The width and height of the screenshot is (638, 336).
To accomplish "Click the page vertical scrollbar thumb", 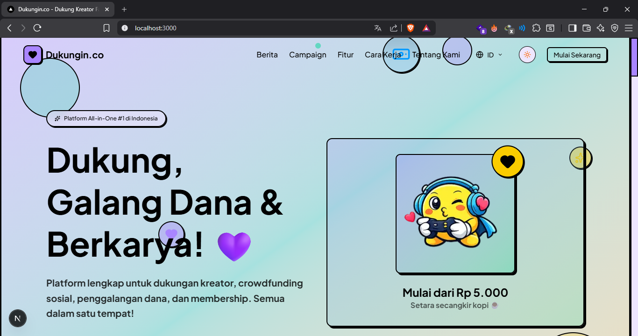I will pos(634,57).
